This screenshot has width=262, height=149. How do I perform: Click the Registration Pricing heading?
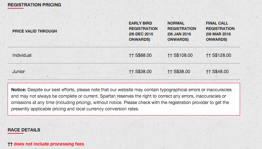point(34,5)
